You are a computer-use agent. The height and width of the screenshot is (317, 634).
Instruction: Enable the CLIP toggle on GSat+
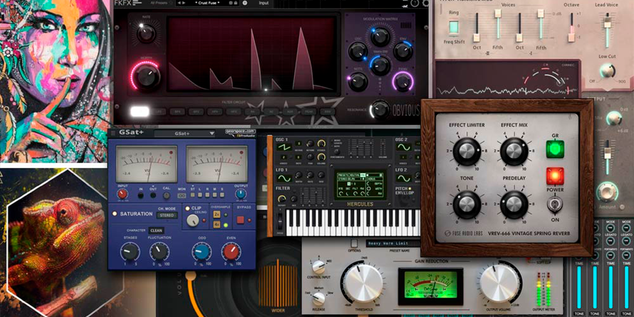click(x=187, y=209)
